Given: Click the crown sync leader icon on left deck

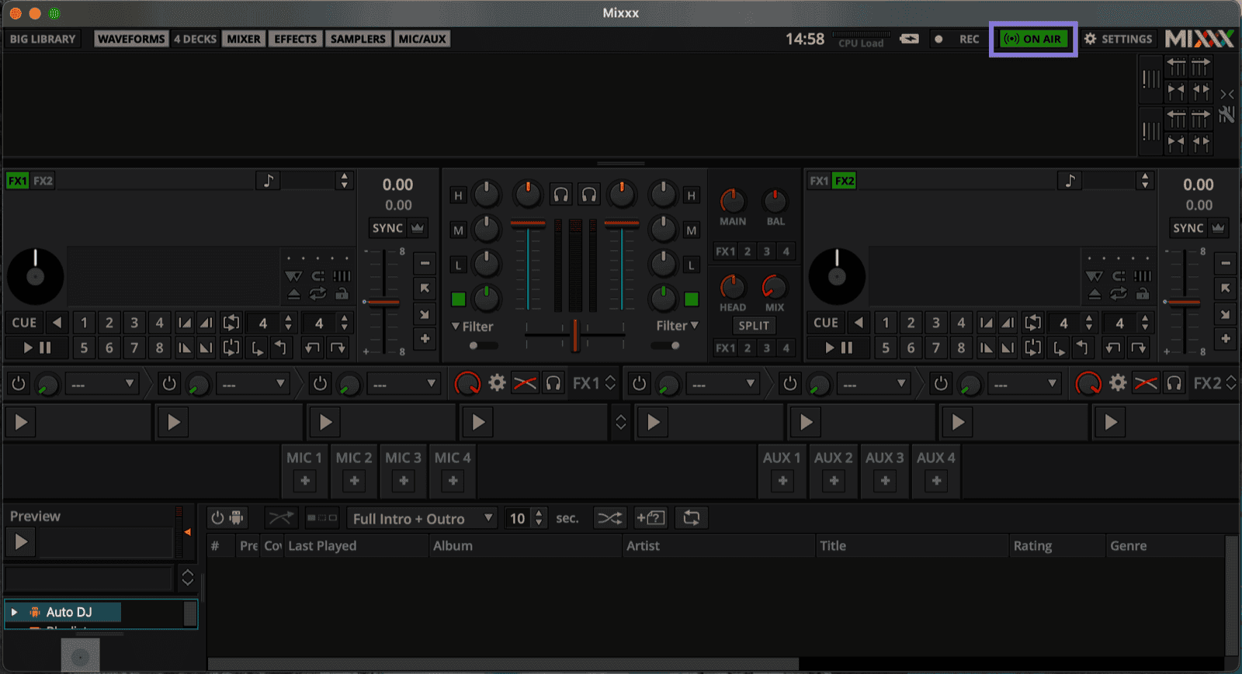Looking at the screenshot, I should click(418, 228).
